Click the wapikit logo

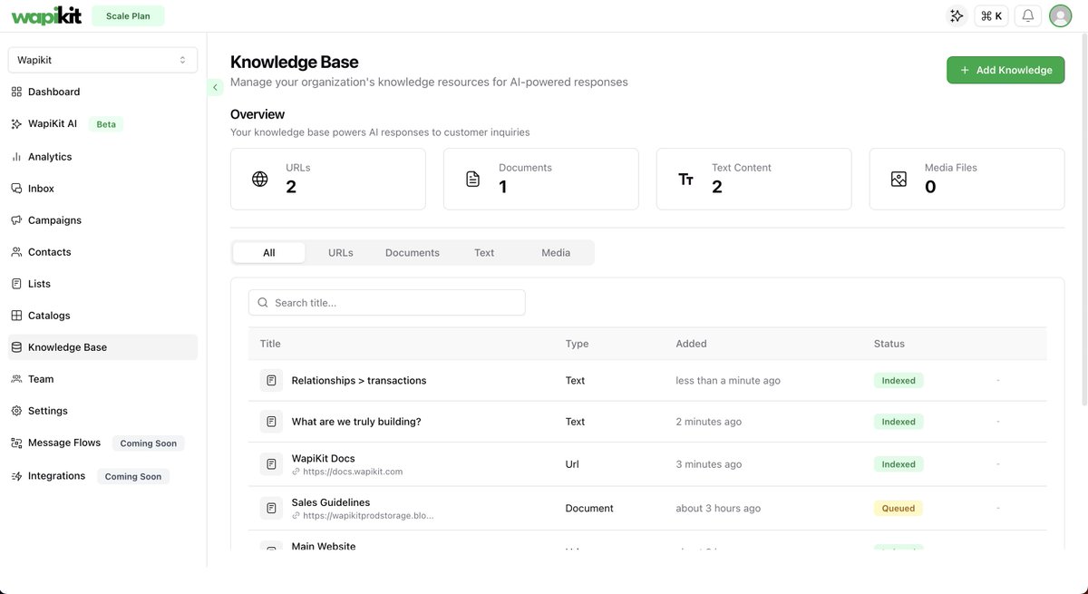[x=47, y=15]
